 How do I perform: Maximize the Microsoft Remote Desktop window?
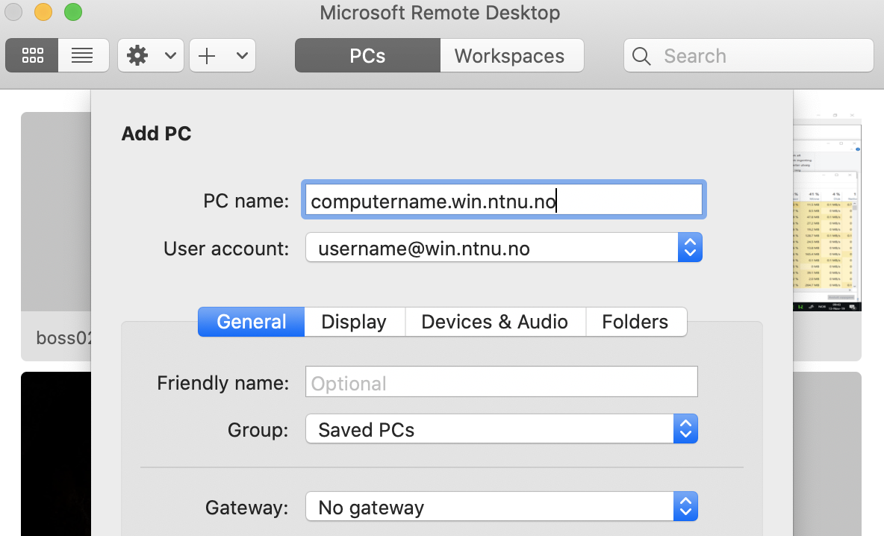[73, 12]
